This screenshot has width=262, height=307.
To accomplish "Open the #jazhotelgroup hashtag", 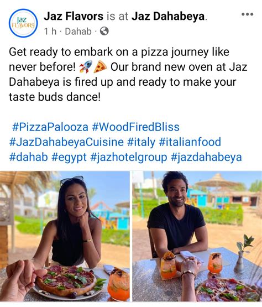I will tap(129, 157).
